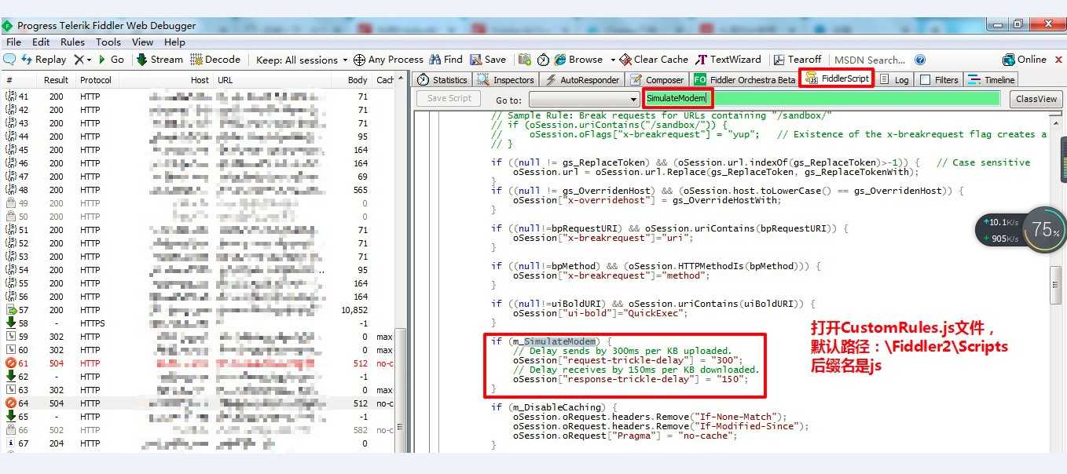
Task: Switch to Composer tab
Action: pyautogui.click(x=657, y=79)
